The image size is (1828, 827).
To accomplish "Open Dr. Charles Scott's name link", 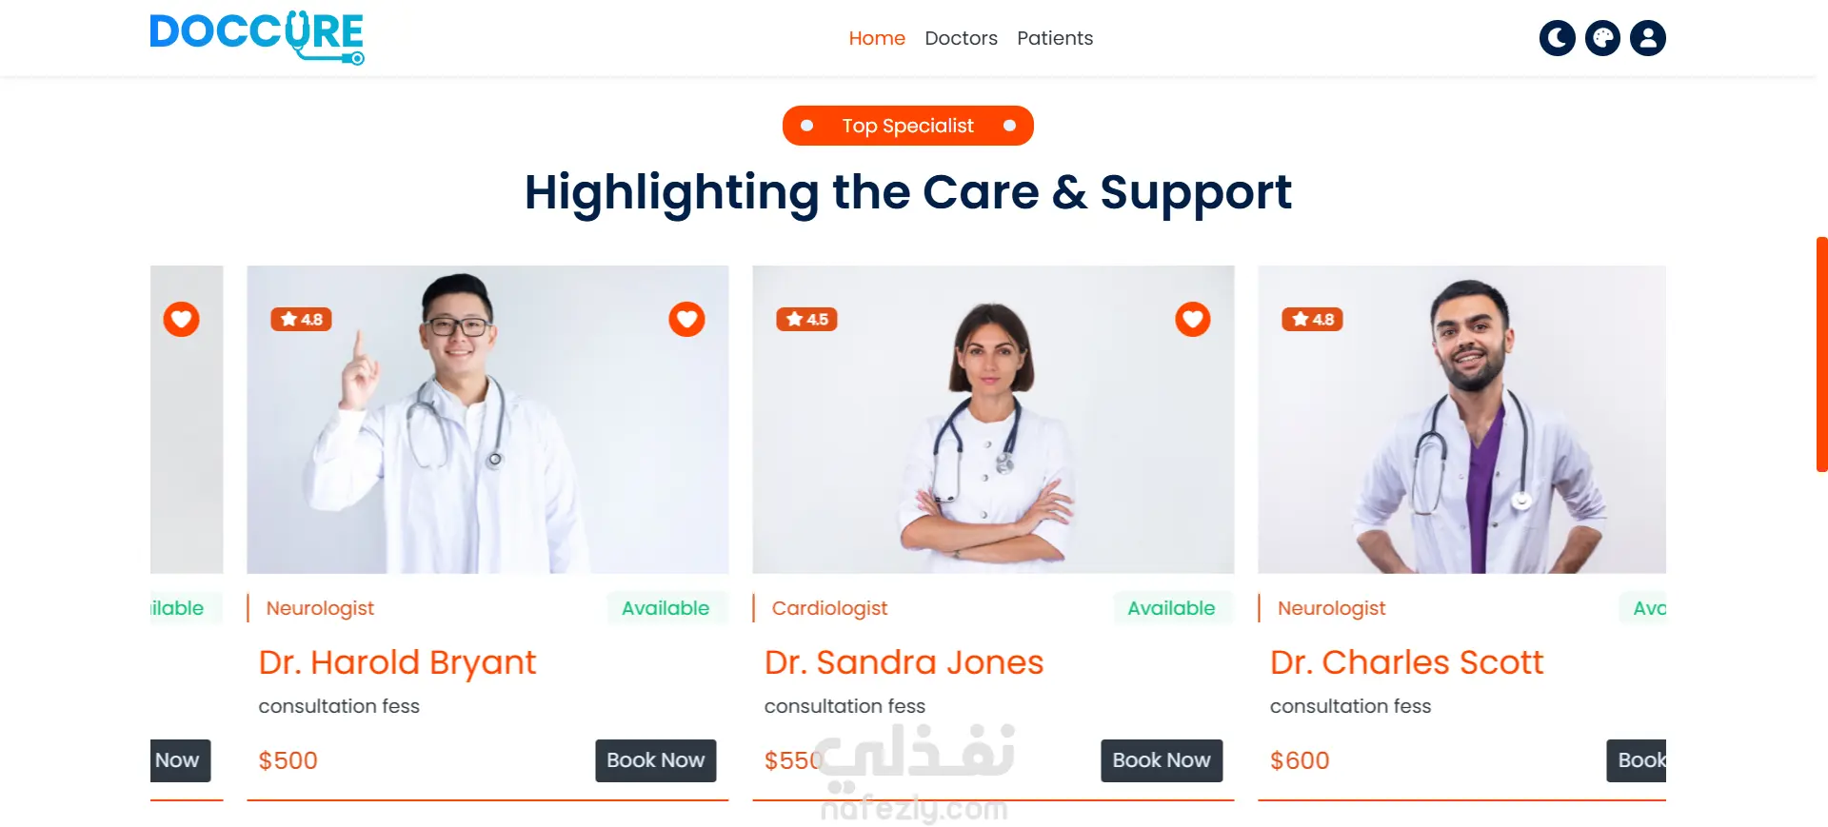I will point(1406,662).
